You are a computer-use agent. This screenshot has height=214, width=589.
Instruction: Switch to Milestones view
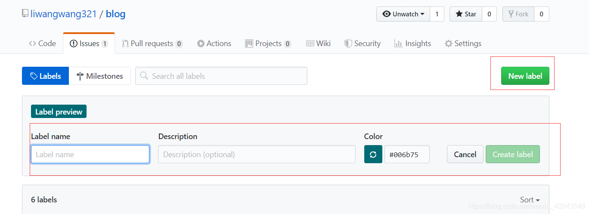[100, 76]
